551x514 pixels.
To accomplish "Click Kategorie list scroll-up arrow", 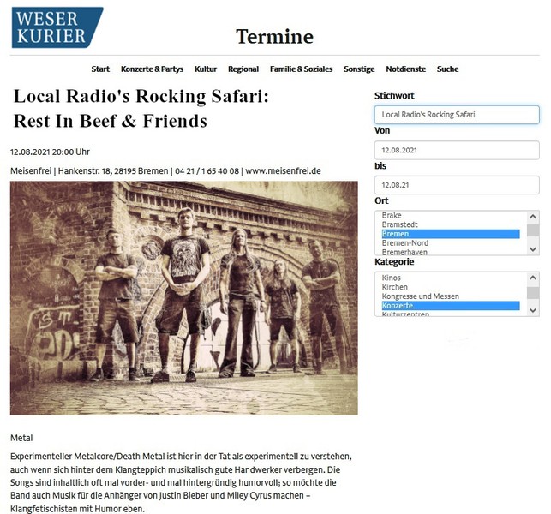I will point(533,278).
